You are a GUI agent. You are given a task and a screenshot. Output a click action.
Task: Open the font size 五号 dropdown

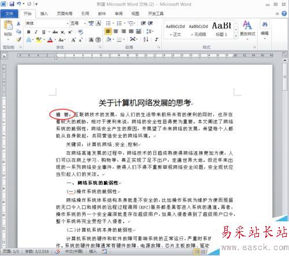click(85, 24)
